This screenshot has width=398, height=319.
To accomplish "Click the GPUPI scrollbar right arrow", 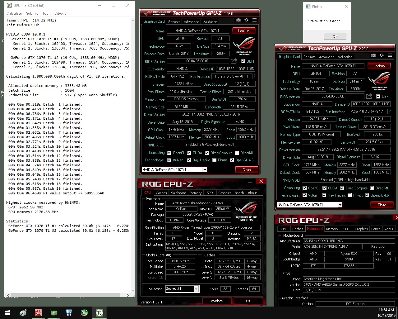I will [x=127, y=295].
